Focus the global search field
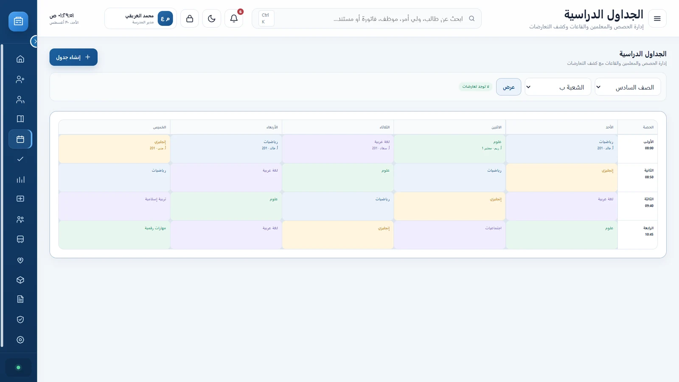Image resolution: width=679 pixels, height=382 pixels. point(367,19)
